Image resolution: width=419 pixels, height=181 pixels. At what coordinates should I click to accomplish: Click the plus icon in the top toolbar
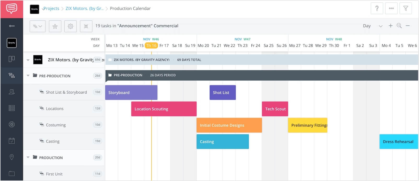(391, 26)
